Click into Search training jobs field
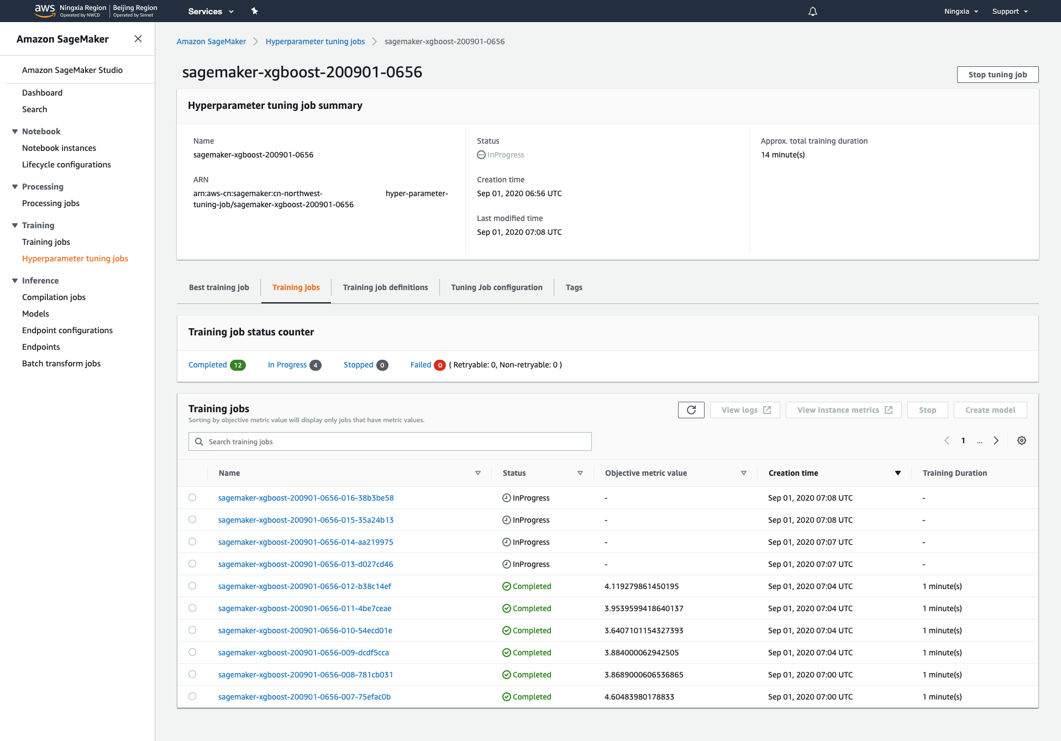The height and width of the screenshot is (741, 1061). pos(390,442)
